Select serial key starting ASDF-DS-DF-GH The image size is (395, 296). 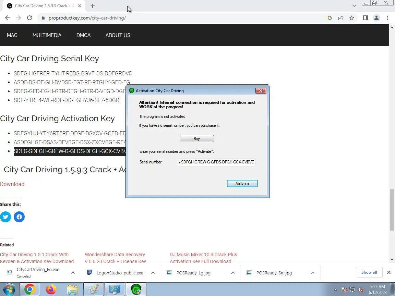pos(72,82)
